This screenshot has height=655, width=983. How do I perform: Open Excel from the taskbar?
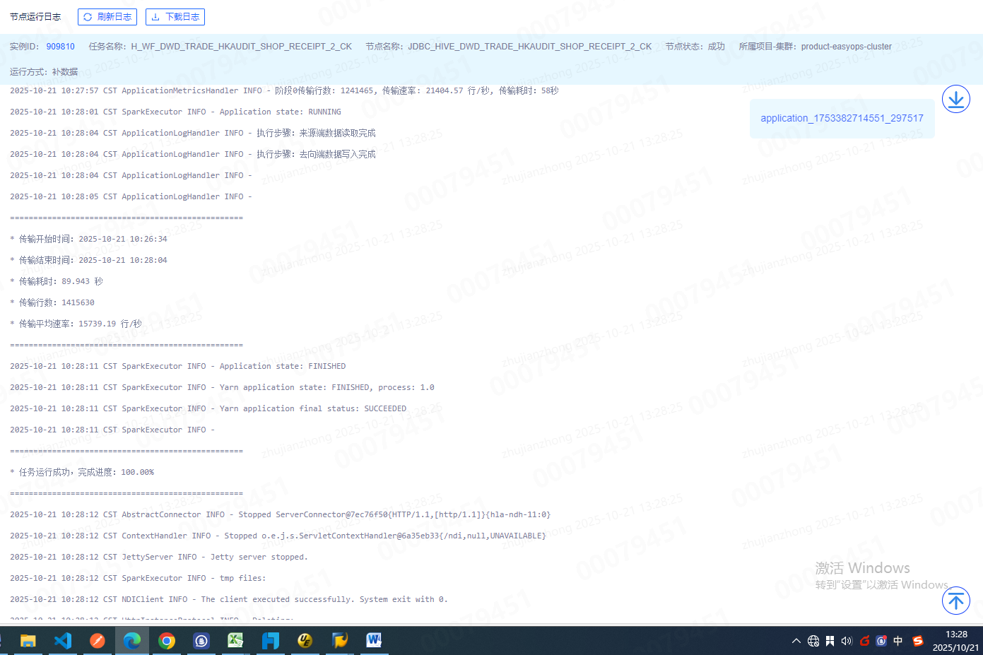coord(235,641)
